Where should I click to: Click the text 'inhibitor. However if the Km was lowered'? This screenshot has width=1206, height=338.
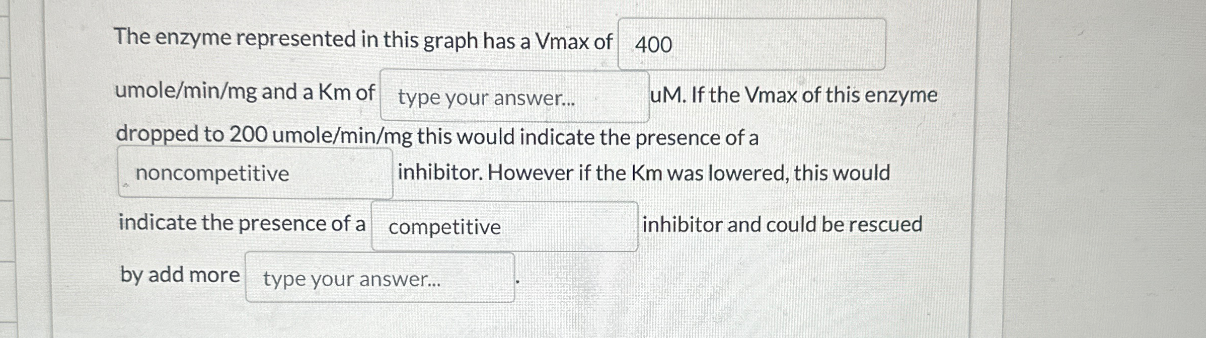point(593,173)
